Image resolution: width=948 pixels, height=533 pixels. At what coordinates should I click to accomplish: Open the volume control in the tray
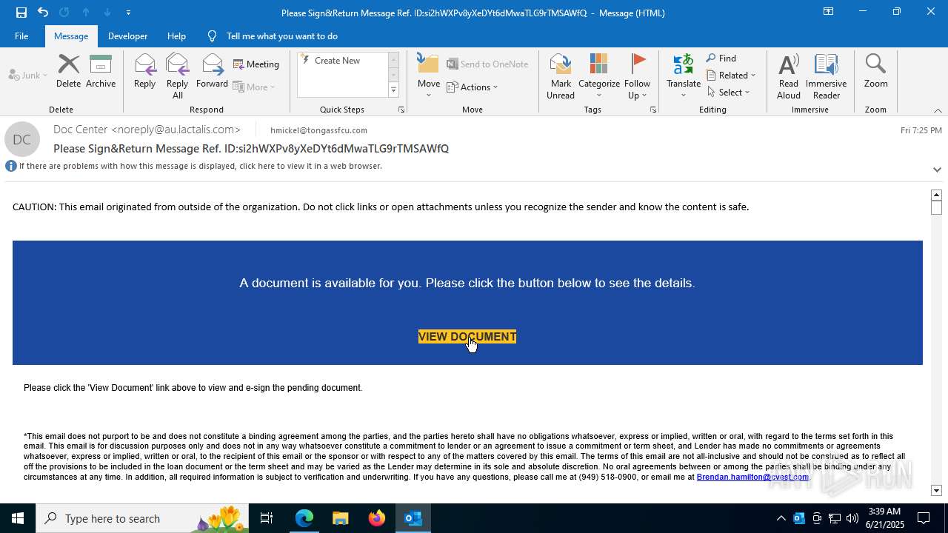coord(852,518)
